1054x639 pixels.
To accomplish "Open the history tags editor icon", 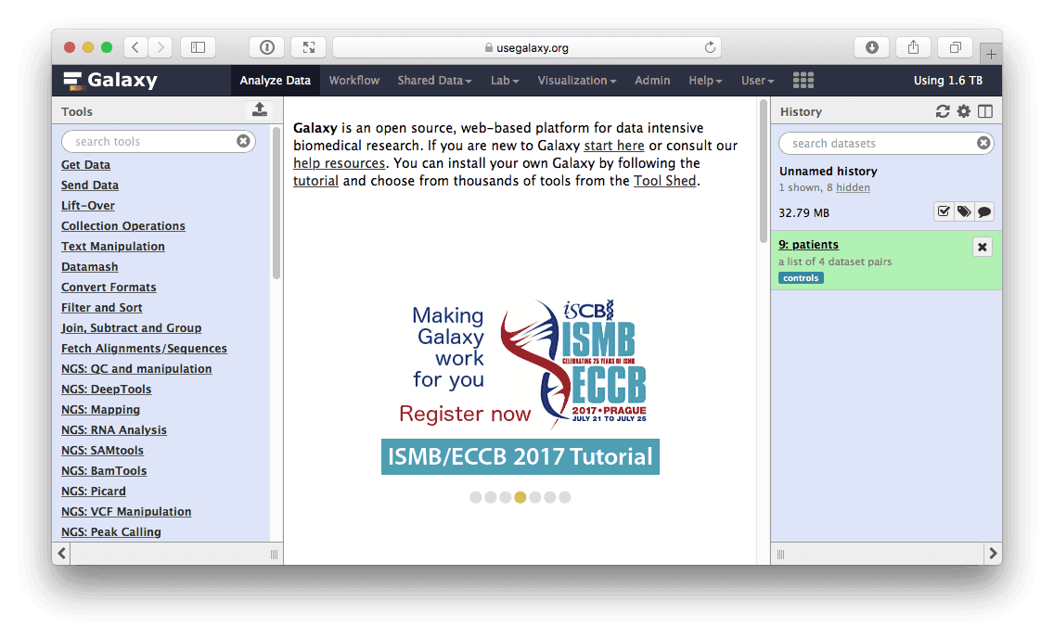I will (964, 211).
